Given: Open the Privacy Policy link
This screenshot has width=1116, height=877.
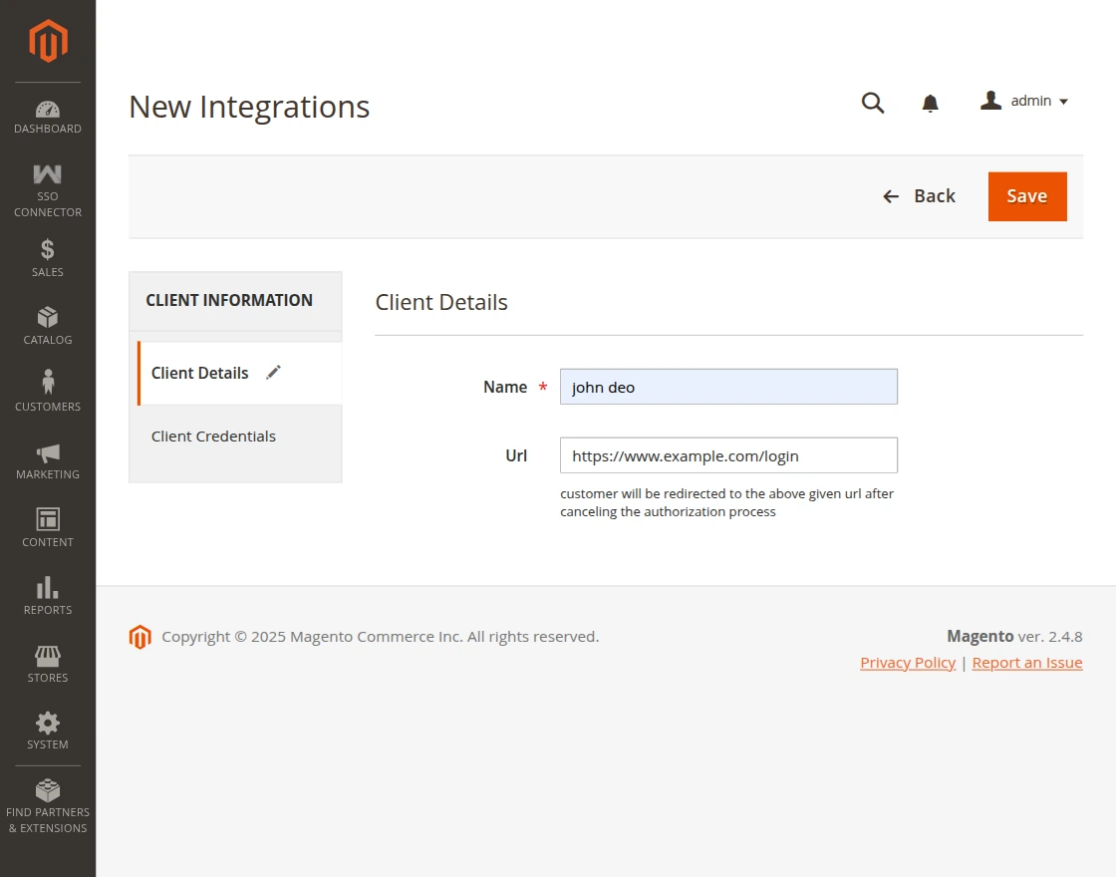Looking at the screenshot, I should 907,662.
